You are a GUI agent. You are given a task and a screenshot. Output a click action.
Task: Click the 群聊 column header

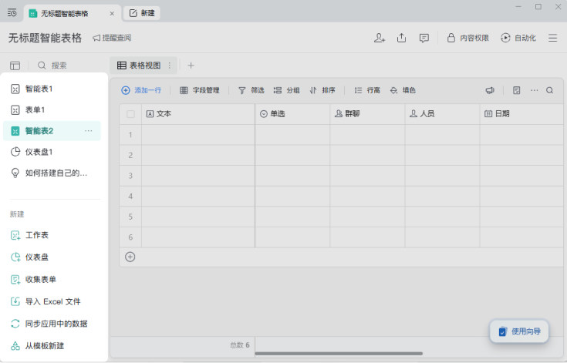click(x=367, y=114)
